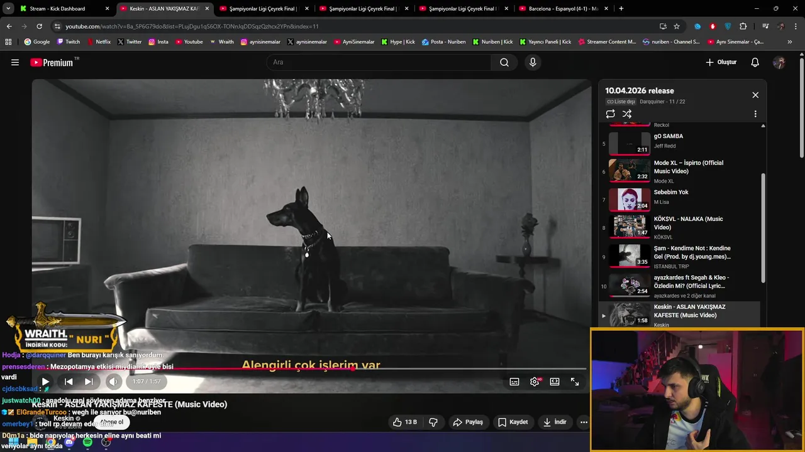805x452 pixels.
Task: Open a new browser tab
Action: [621, 9]
